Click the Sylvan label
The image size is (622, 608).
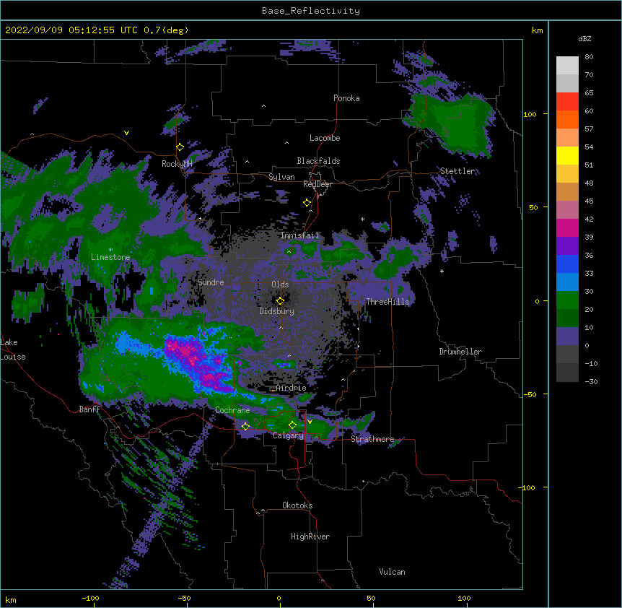[x=281, y=177]
